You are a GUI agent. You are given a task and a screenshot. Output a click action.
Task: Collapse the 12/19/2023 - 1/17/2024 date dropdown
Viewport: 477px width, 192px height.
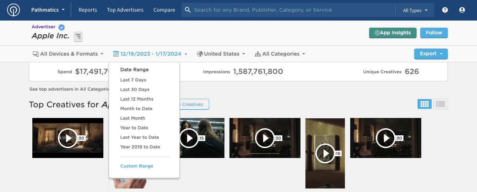[x=150, y=54]
